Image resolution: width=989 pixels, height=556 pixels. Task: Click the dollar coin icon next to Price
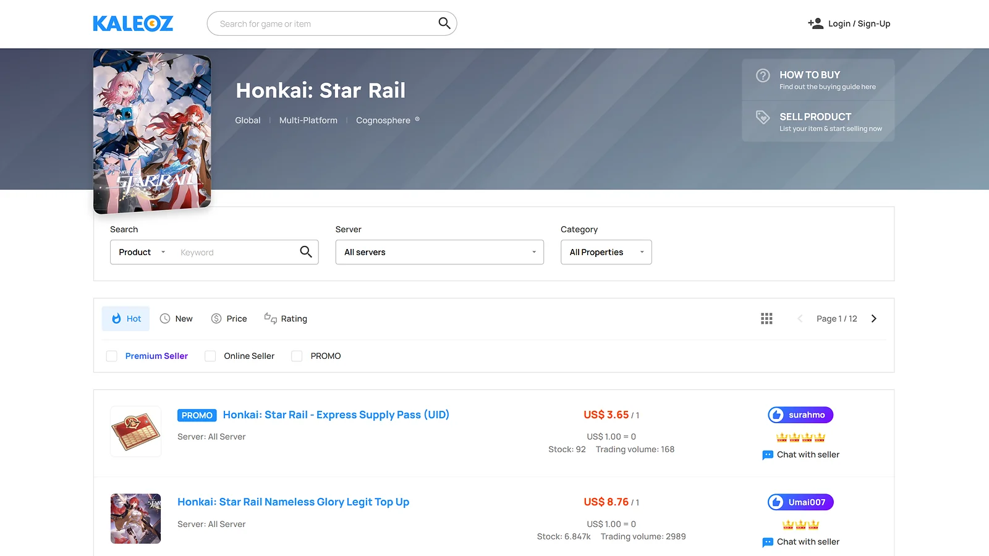click(216, 319)
